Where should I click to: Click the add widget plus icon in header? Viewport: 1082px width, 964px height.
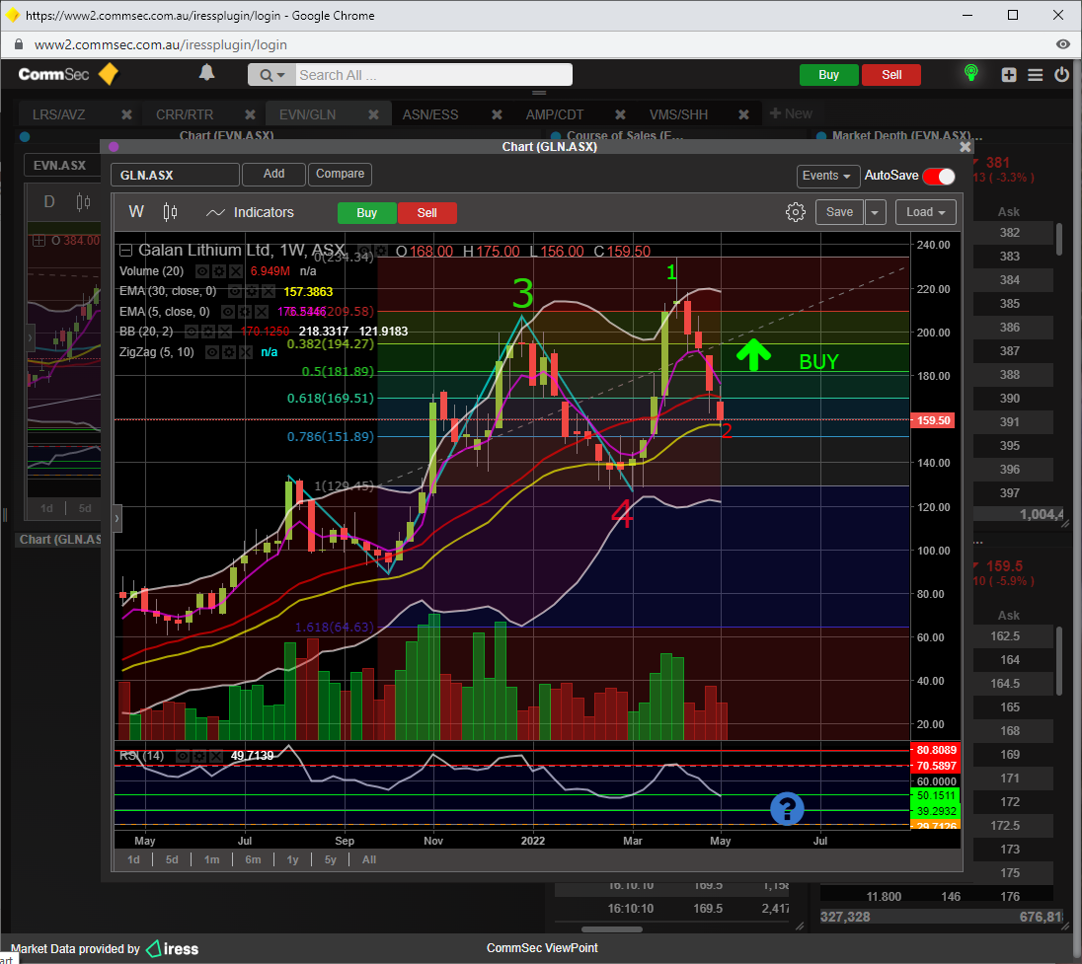point(1009,74)
